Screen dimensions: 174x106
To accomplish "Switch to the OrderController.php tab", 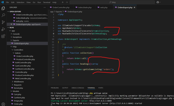I will 61,8.
